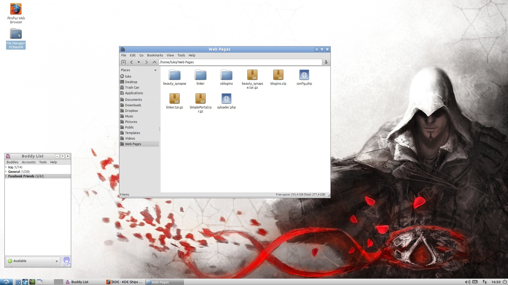Image resolution: width=508 pixels, height=285 pixels.
Task: Open new tab in file manager toolbar
Action: click(124, 62)
